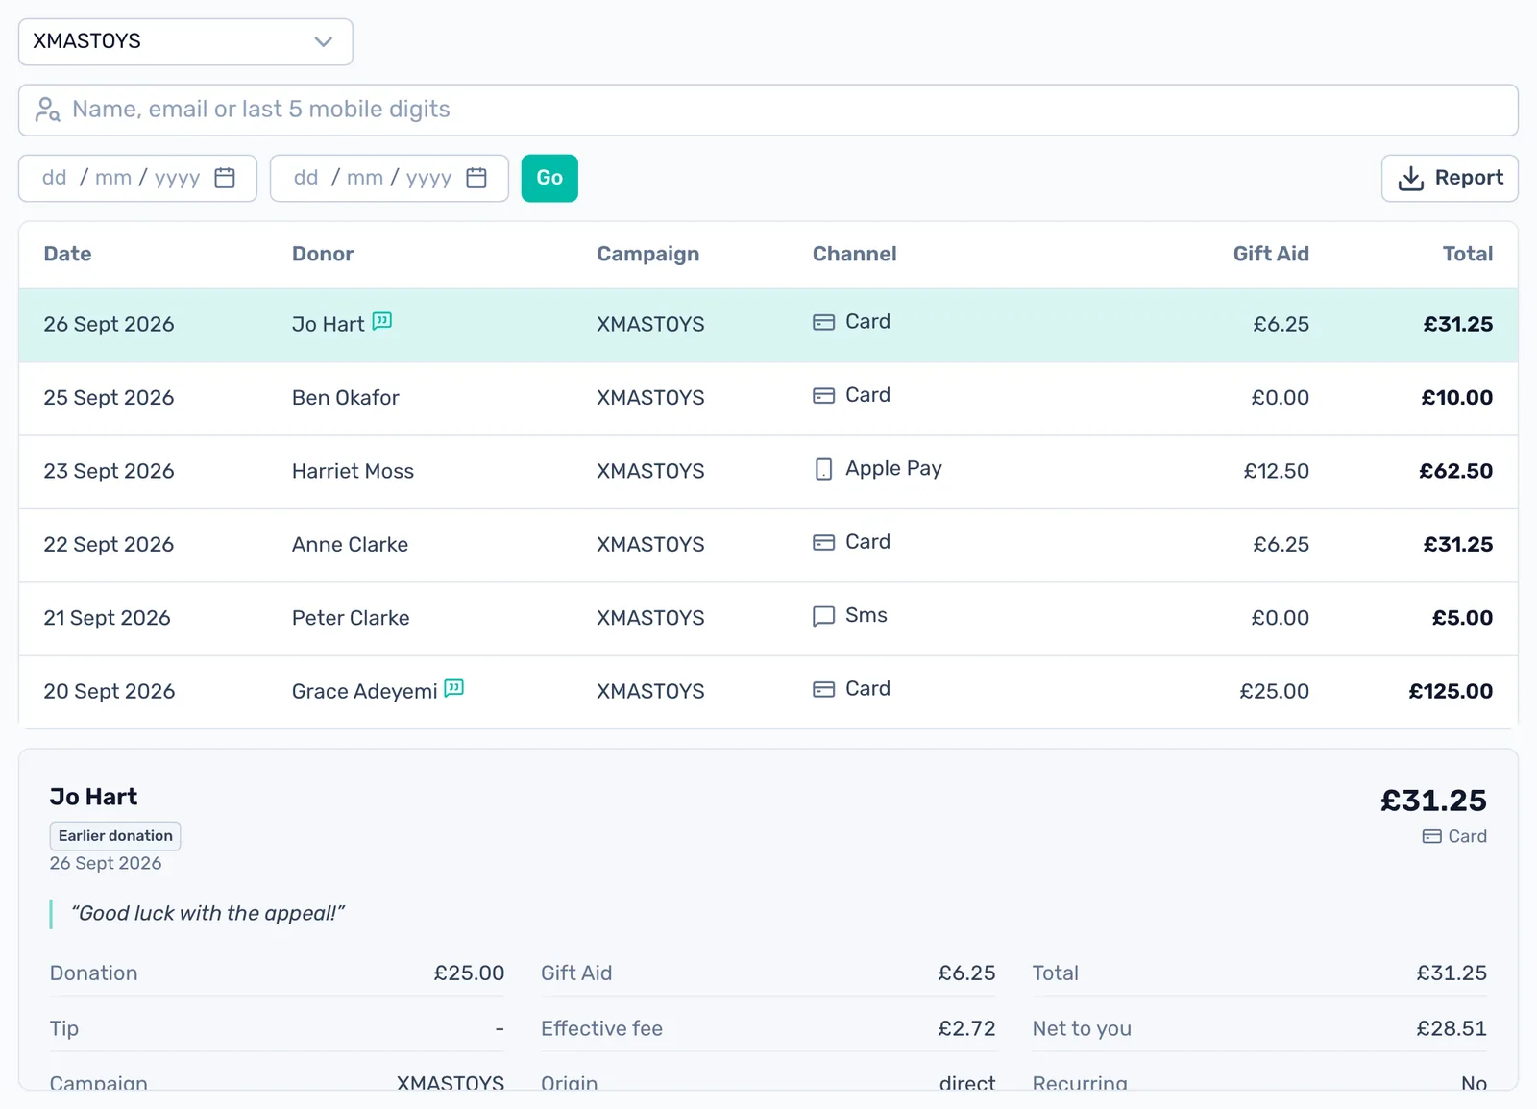Click the card icon in the detail panel
This screenshot has height=1109, width=1537.
(x=1431, y=837)
